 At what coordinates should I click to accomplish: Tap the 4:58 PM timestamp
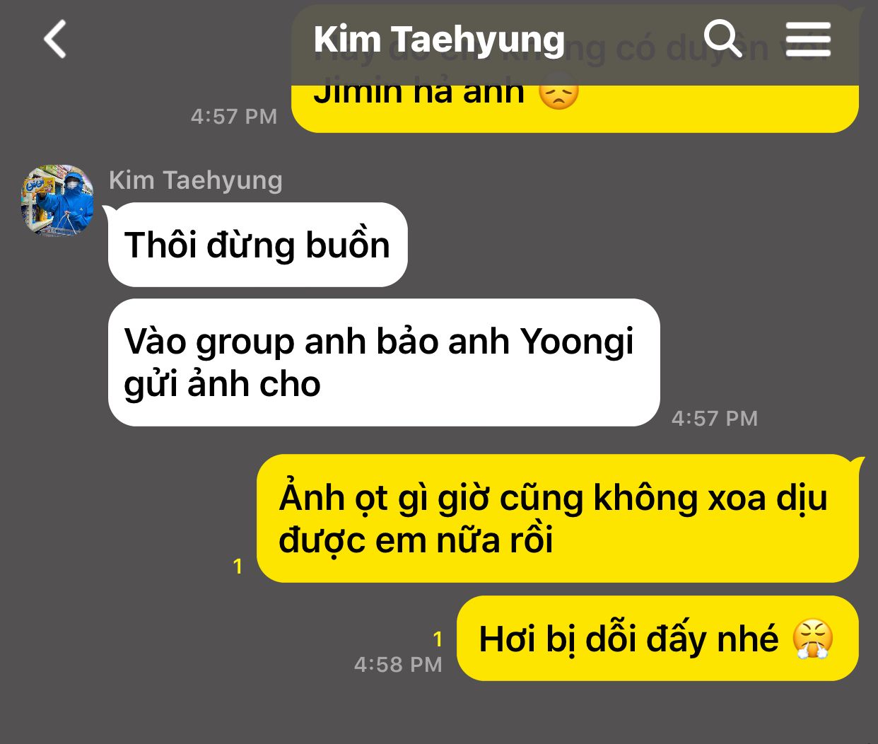398,665
